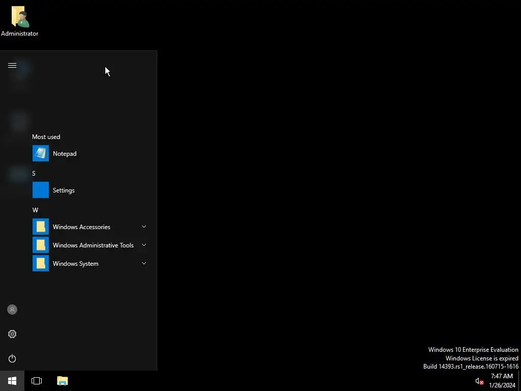Open the clock showing 7:47 AM

click(502, 376)
